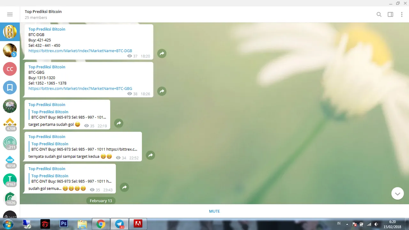Forward the 'target pertama sudah gol' message
Image resolution: width=409 pixels, height=230 pixels.
119,123
